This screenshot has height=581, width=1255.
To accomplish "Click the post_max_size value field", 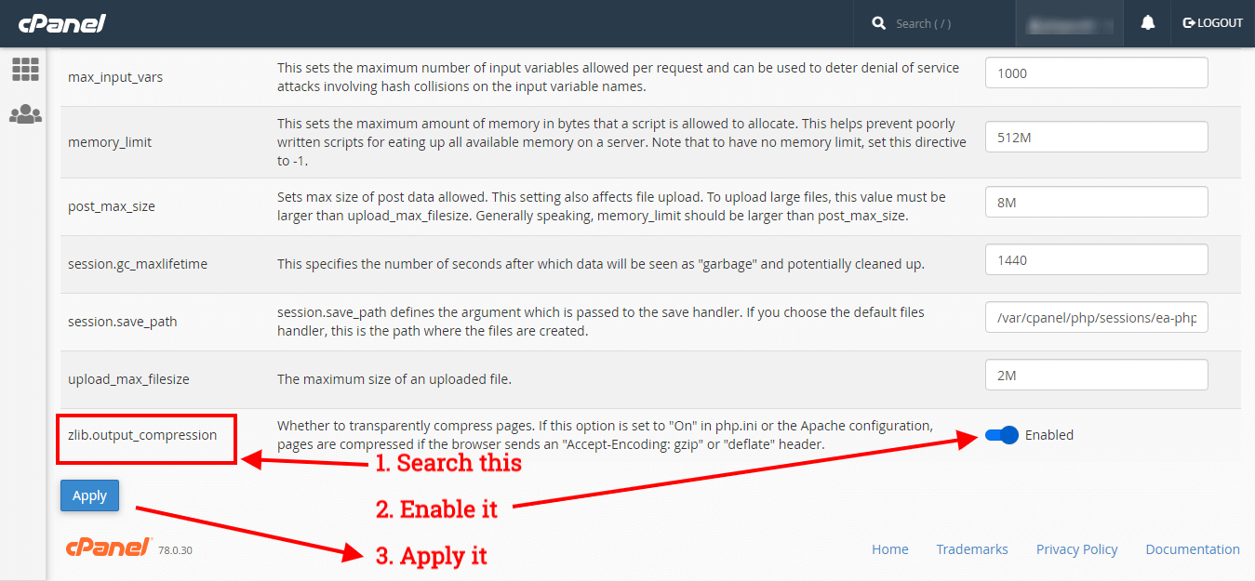I will point(1096,202).
